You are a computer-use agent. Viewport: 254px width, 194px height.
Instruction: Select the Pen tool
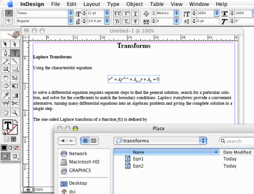[x=6, y=53]
